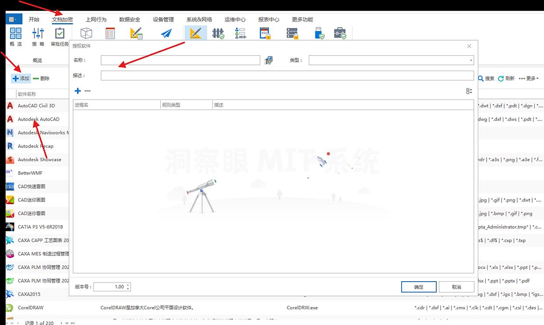Switch to the 开始 tab
544x325 pixels.
(x=34, y=19)
